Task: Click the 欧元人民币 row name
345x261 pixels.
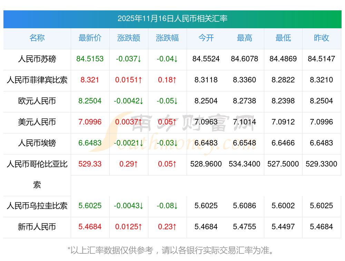Action: (37, 101)
